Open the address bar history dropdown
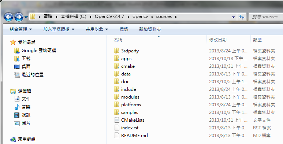283x144 pixels. [233, 17]
